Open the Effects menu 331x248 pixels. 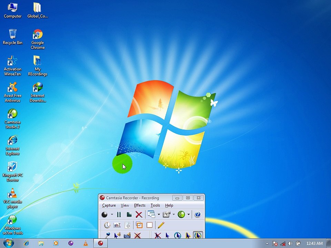coord(140,205)
